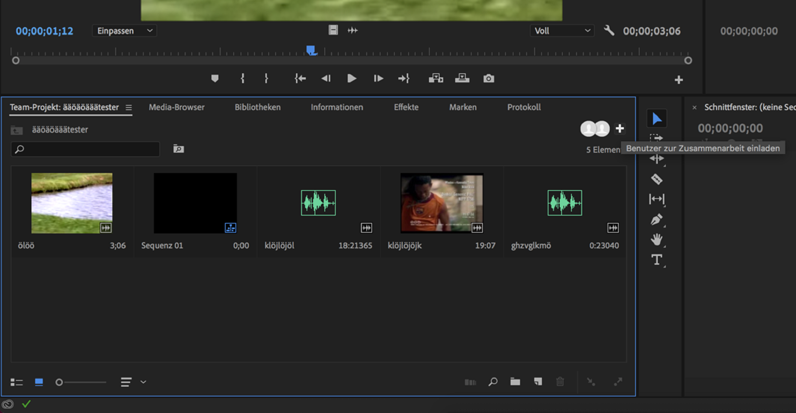Switch to the Media-Browser tab
Viewport: 796px width, 413px height.
tap(176, 107)
